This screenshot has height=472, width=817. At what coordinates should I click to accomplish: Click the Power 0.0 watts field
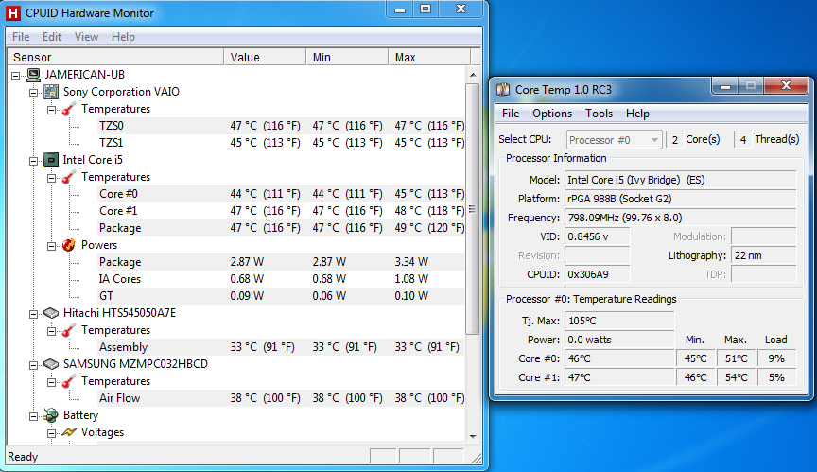coord(619,340)
